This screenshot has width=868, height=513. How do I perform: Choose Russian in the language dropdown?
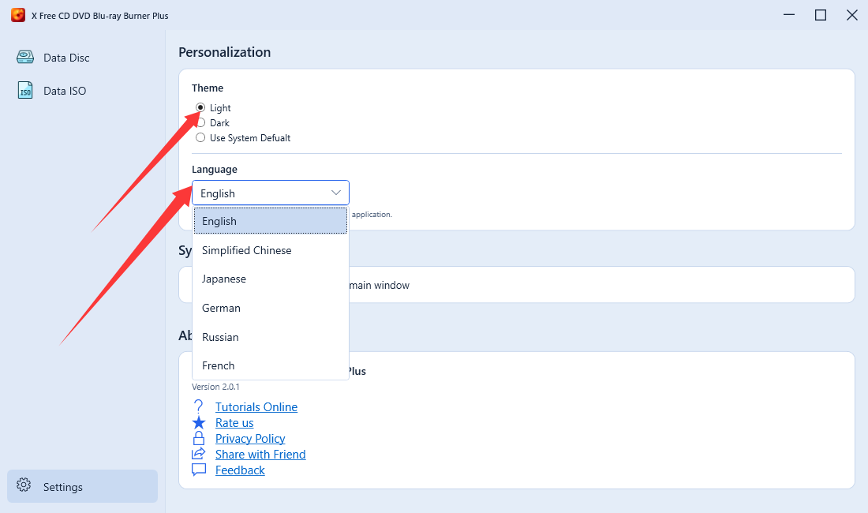click(x=270, y=337)
